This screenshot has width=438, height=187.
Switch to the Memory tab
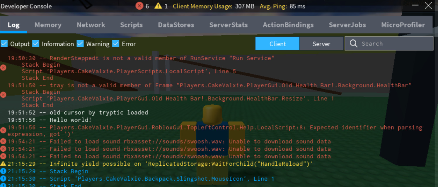tap(48, 25)
